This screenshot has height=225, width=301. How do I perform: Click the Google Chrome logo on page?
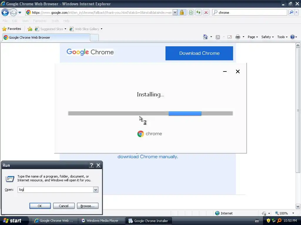tap(90, 52)
